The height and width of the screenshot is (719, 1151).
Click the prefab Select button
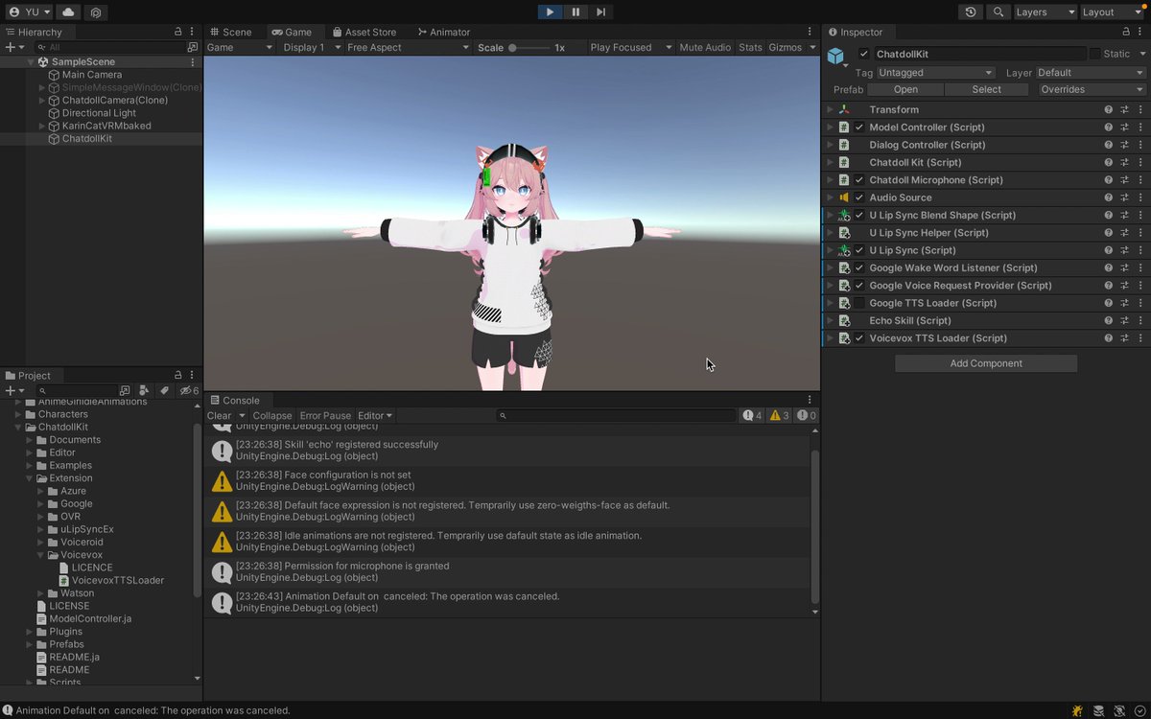coord(986,89)
